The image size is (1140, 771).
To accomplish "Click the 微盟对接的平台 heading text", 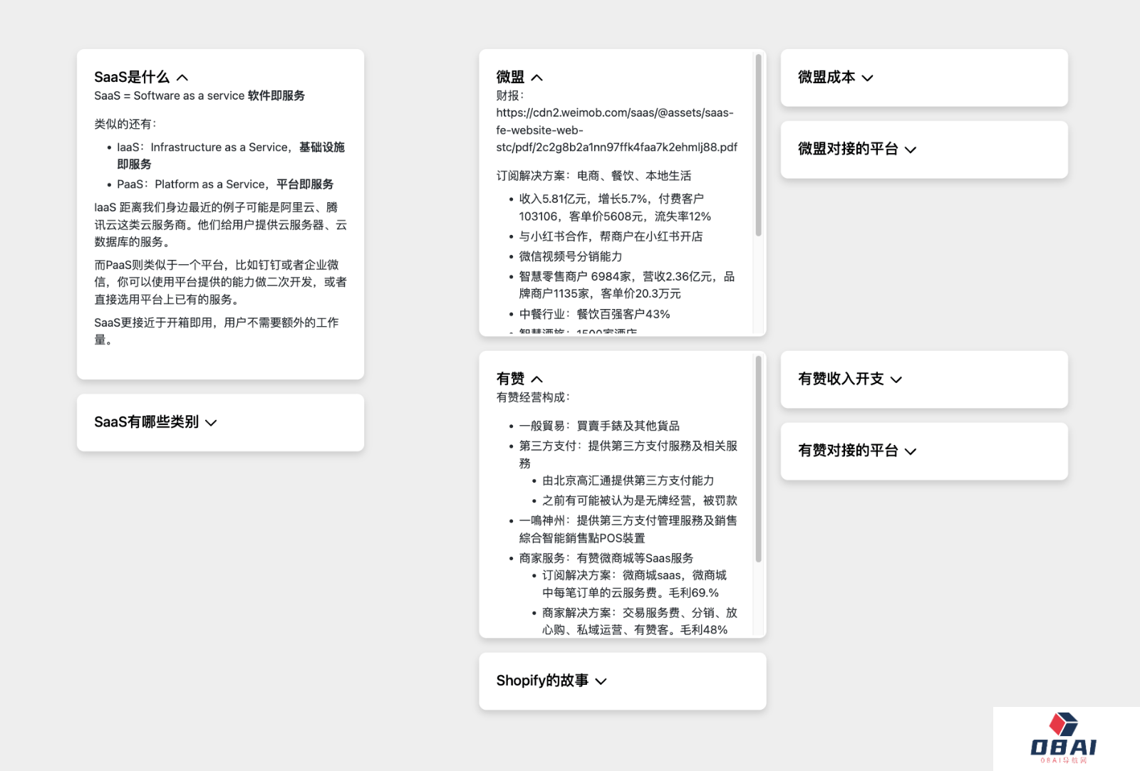I will [x=848, y=149].
